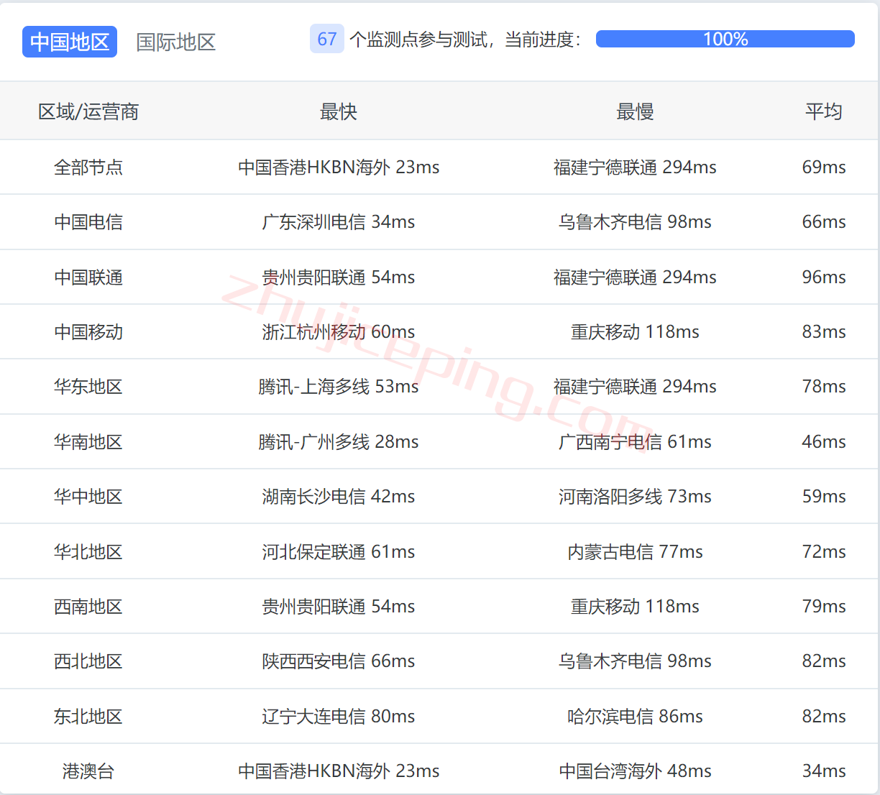
Task: Click the 67 monitoring points badge
Action: point(326,39)
